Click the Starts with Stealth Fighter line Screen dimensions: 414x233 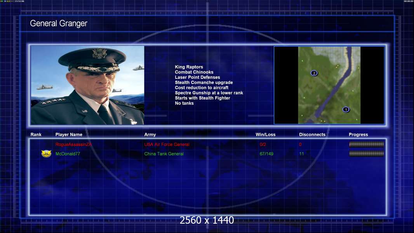pyautogui.click(x=202, y=98)
